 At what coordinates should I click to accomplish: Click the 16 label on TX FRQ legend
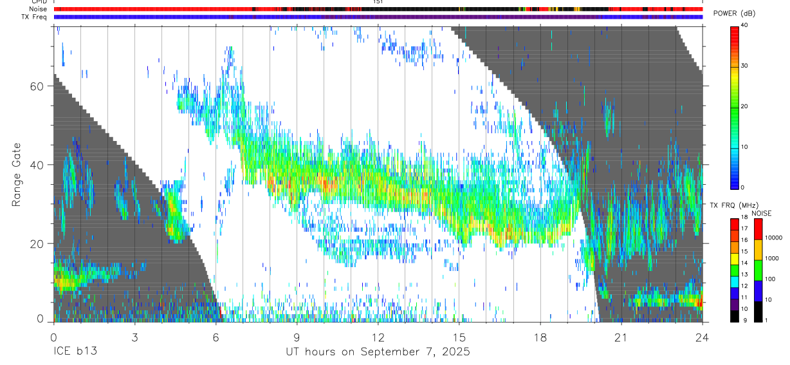744,240
